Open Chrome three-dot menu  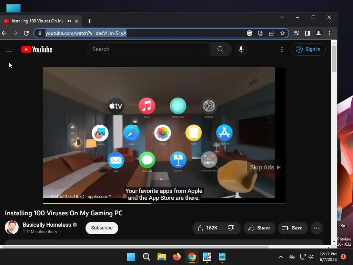[330, 33]
